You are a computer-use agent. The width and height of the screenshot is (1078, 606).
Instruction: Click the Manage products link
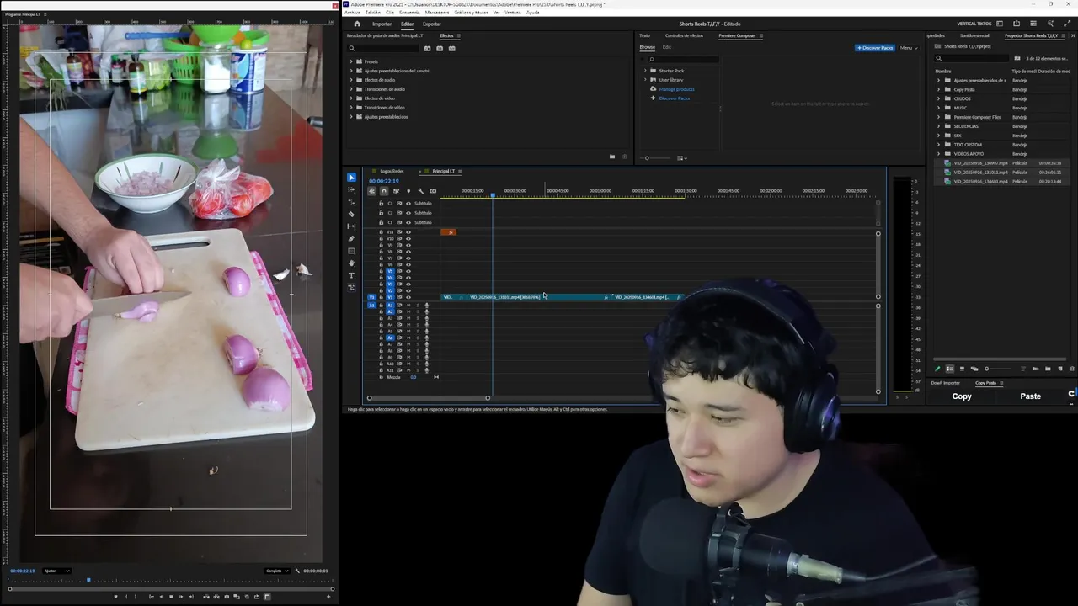coord(677,89)
